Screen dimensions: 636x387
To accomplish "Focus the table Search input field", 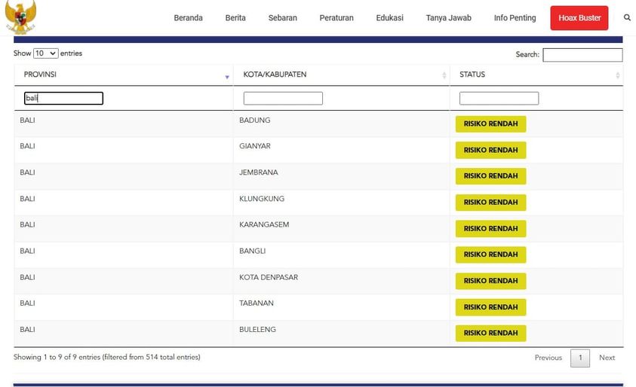I will 582,55.
